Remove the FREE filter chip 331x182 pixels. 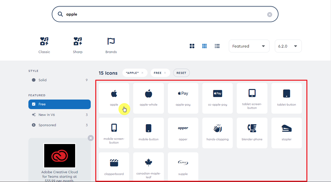(x=165, y=73)
